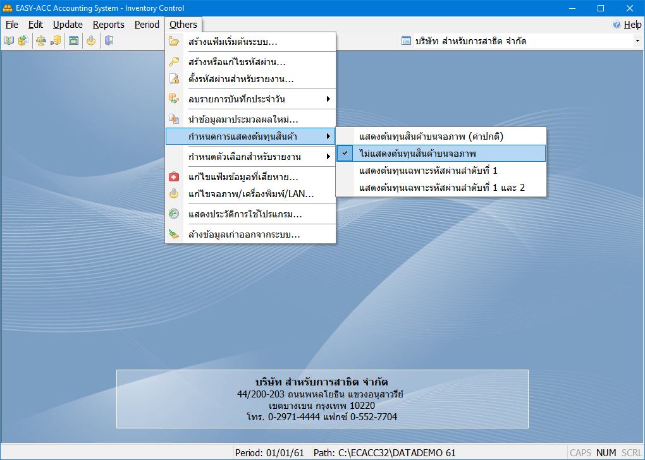
Task: Click the key icon for password creation
Action: [x=174, y=62]
